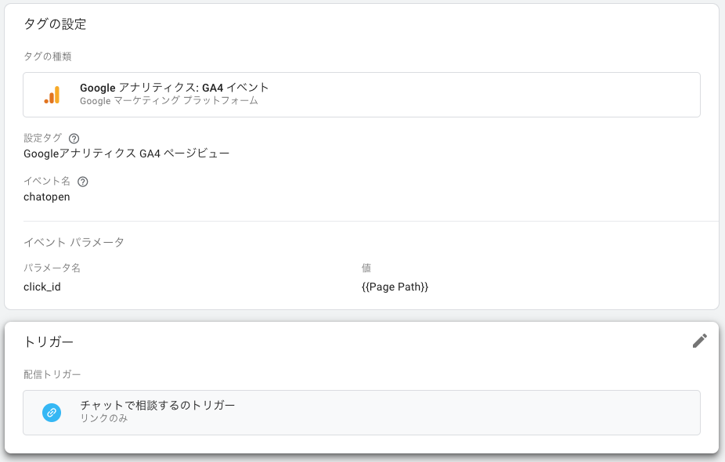The image size is (725, 462).
Task: Click the トリガー section heading
Action: tap(49, 341)
